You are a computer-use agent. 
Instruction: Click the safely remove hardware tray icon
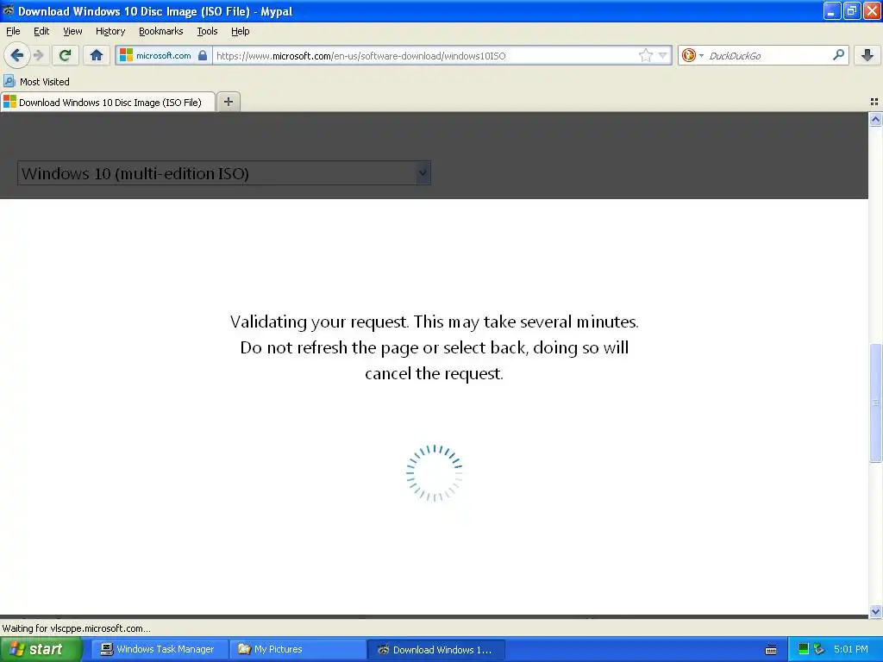tap(819, 649)
